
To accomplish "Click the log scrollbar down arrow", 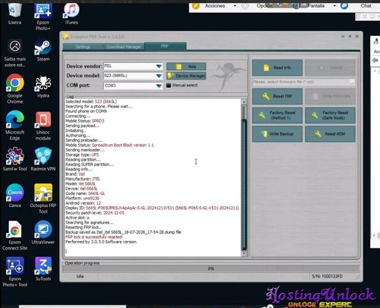I will coord(244,253).
